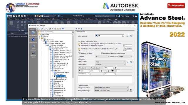Click the plot/print icon in quick access toolbar
This screenshot has width=188, height=105.
(x=25, y=16)
